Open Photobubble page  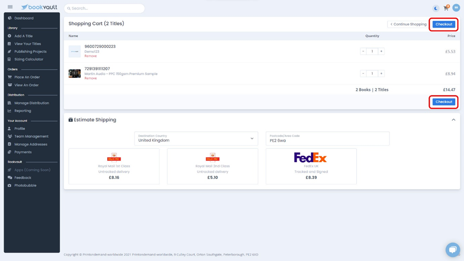pos(25,186)
